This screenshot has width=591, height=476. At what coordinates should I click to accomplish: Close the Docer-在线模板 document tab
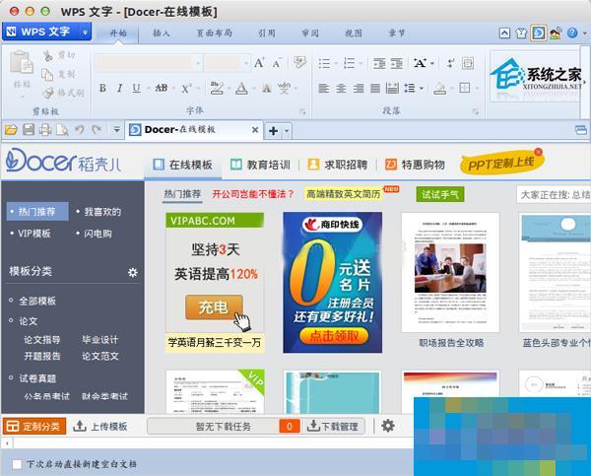pos(255,130)
